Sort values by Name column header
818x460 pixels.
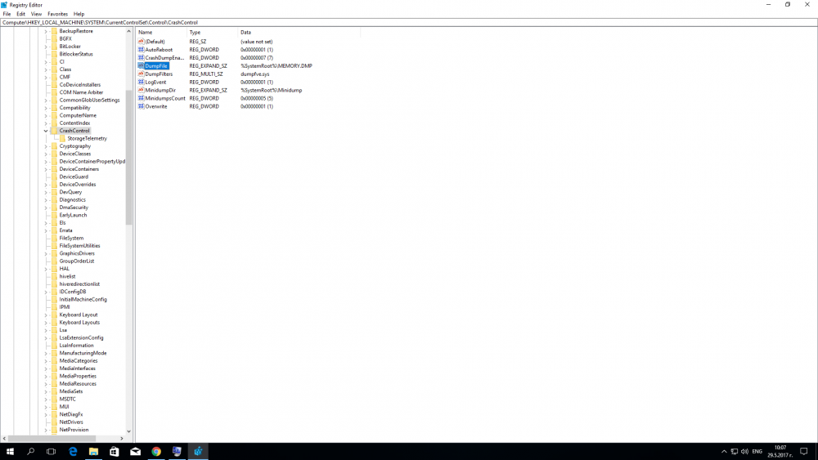point(160,33)
